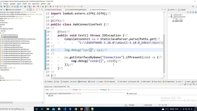
Task: Open the Query Result view tab
Action: tap(157, 81)
